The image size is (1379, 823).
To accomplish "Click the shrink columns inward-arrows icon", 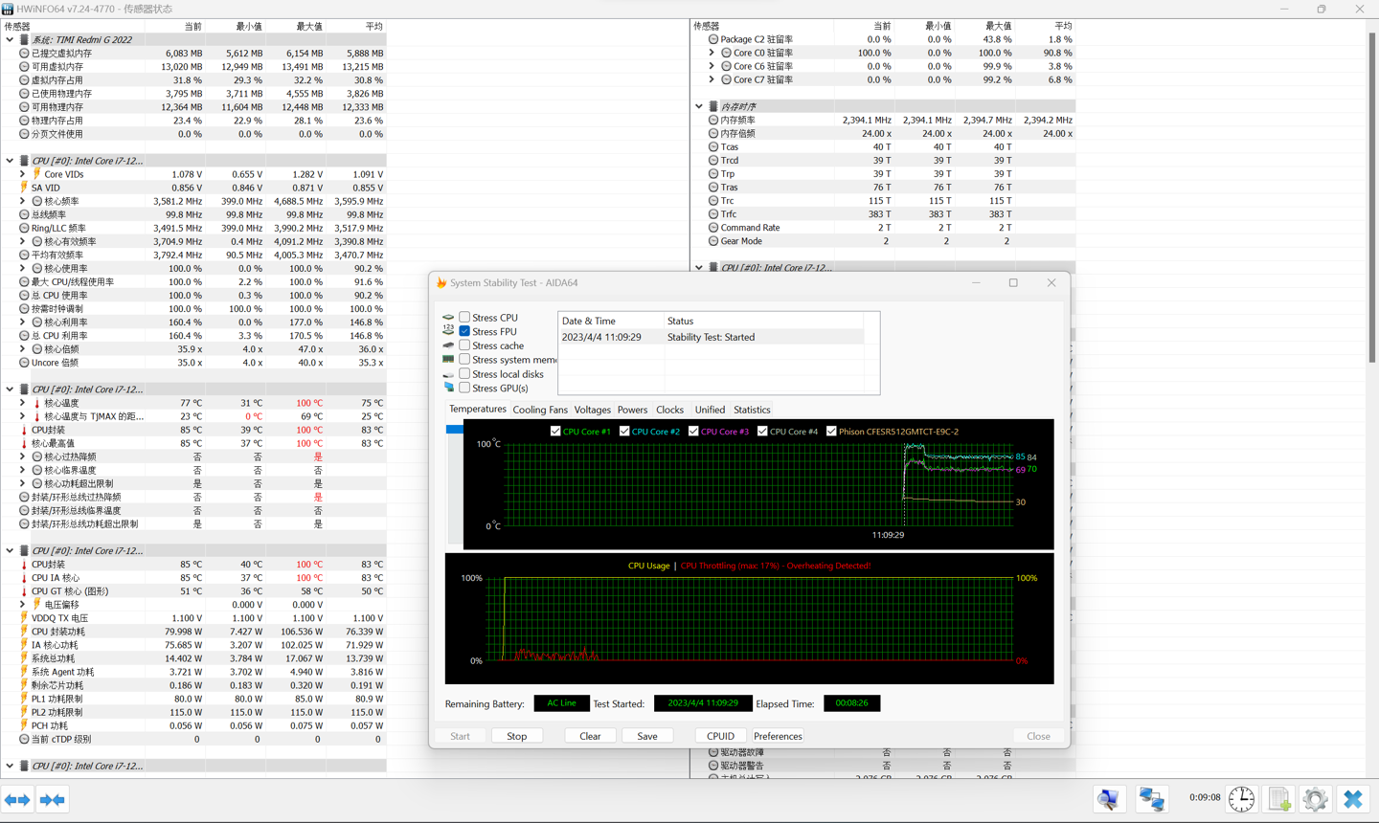I will coord(53,799).
